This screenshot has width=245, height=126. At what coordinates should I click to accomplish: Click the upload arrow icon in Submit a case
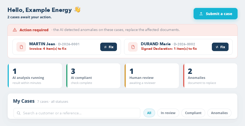click(201, 14)
